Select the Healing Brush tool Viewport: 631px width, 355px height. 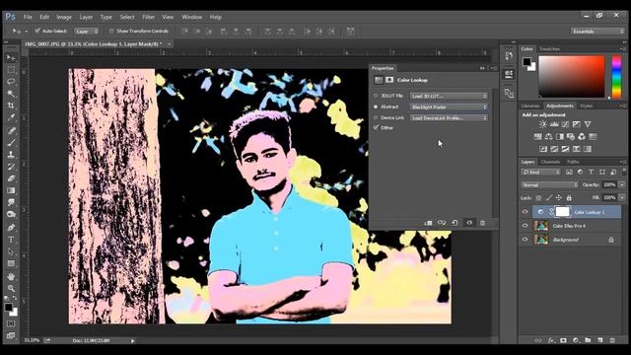point(11,130)
